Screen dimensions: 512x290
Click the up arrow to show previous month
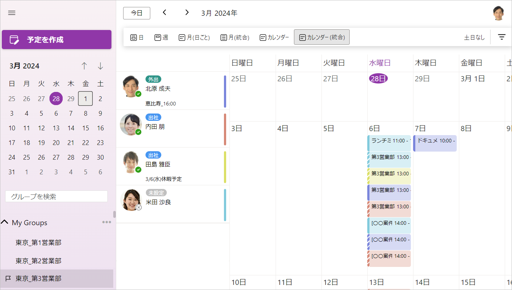tap(84, 66)
